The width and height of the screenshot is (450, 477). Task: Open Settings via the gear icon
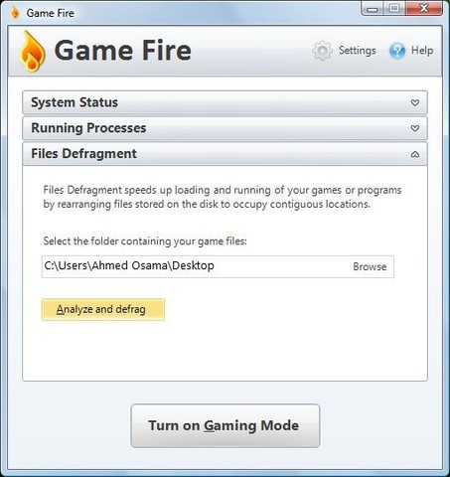point(322,51)
